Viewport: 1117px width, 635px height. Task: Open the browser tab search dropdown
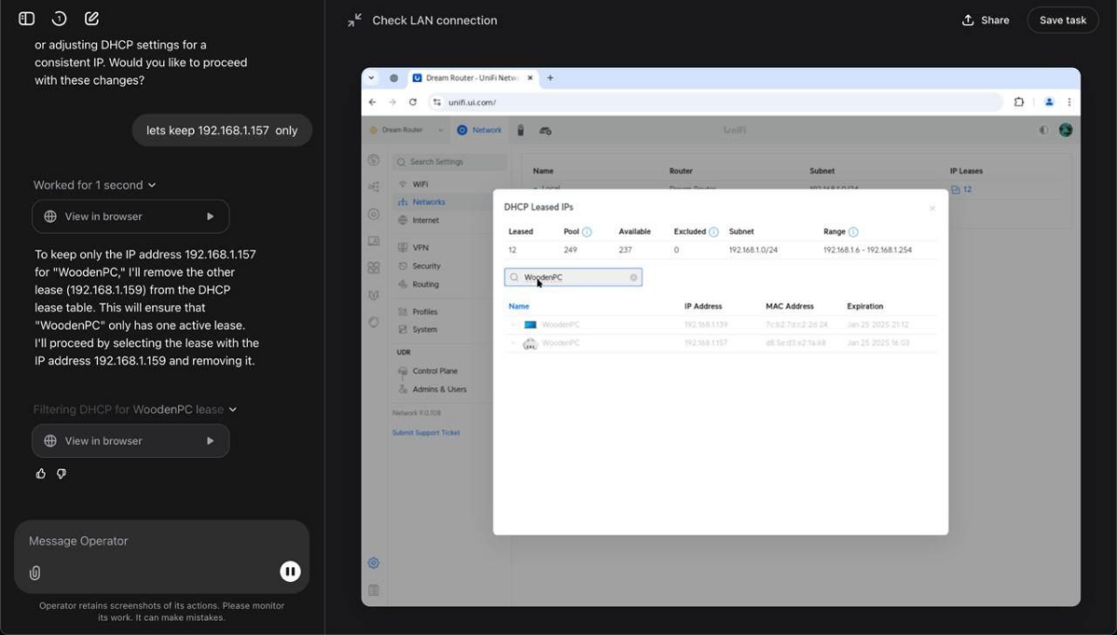[371, 78]
